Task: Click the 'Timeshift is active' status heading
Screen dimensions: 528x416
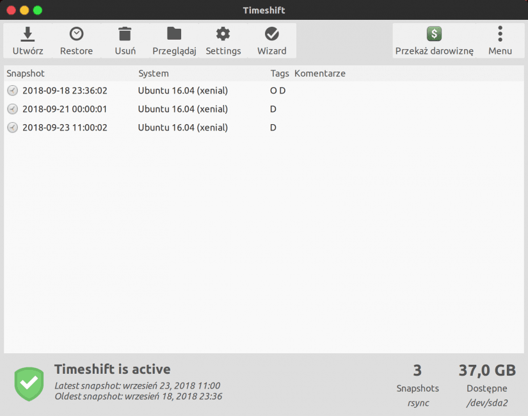Action: click(x=113, y=369)
